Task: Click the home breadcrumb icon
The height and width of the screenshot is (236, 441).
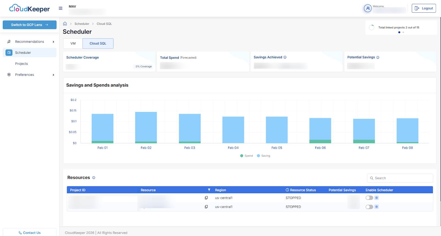Action: coord(65,24)
